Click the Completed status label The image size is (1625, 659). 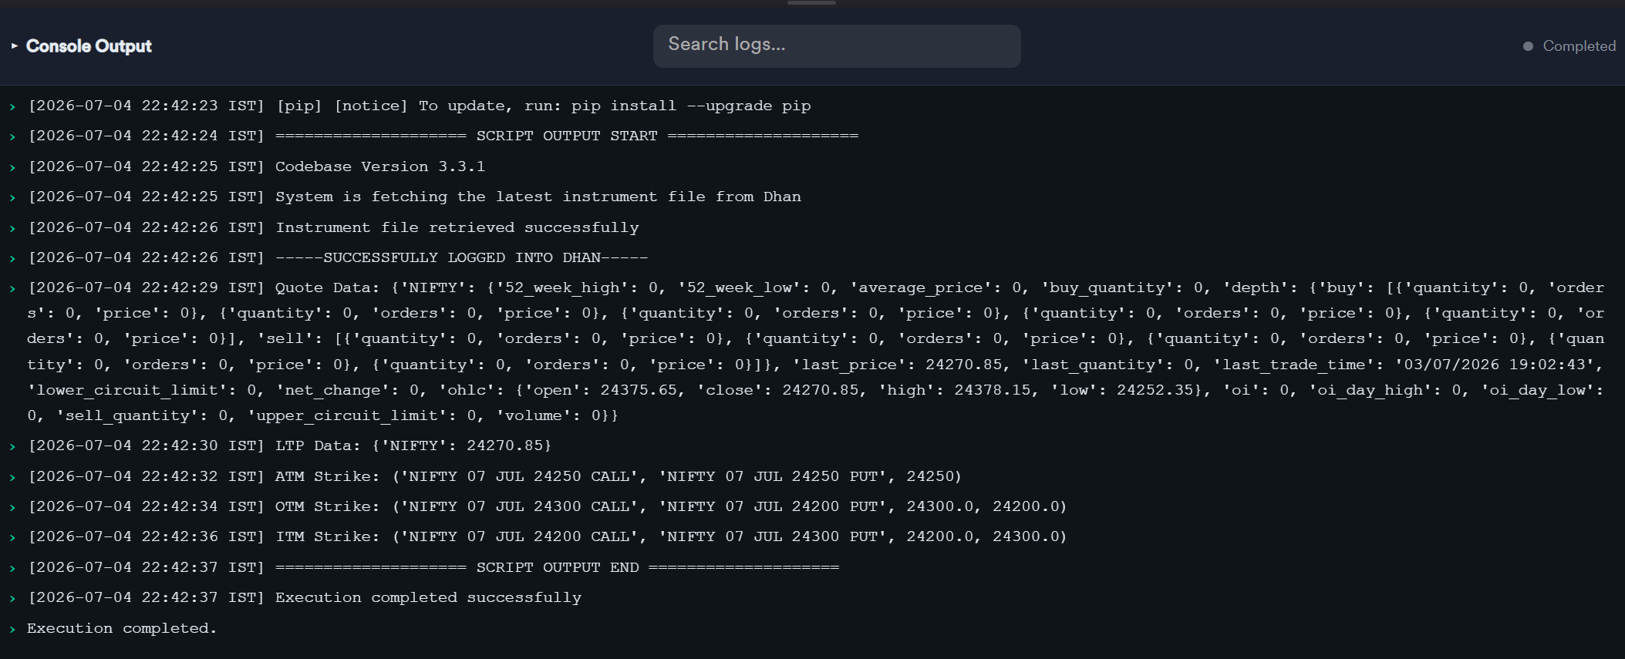[x=1579, y=46]
